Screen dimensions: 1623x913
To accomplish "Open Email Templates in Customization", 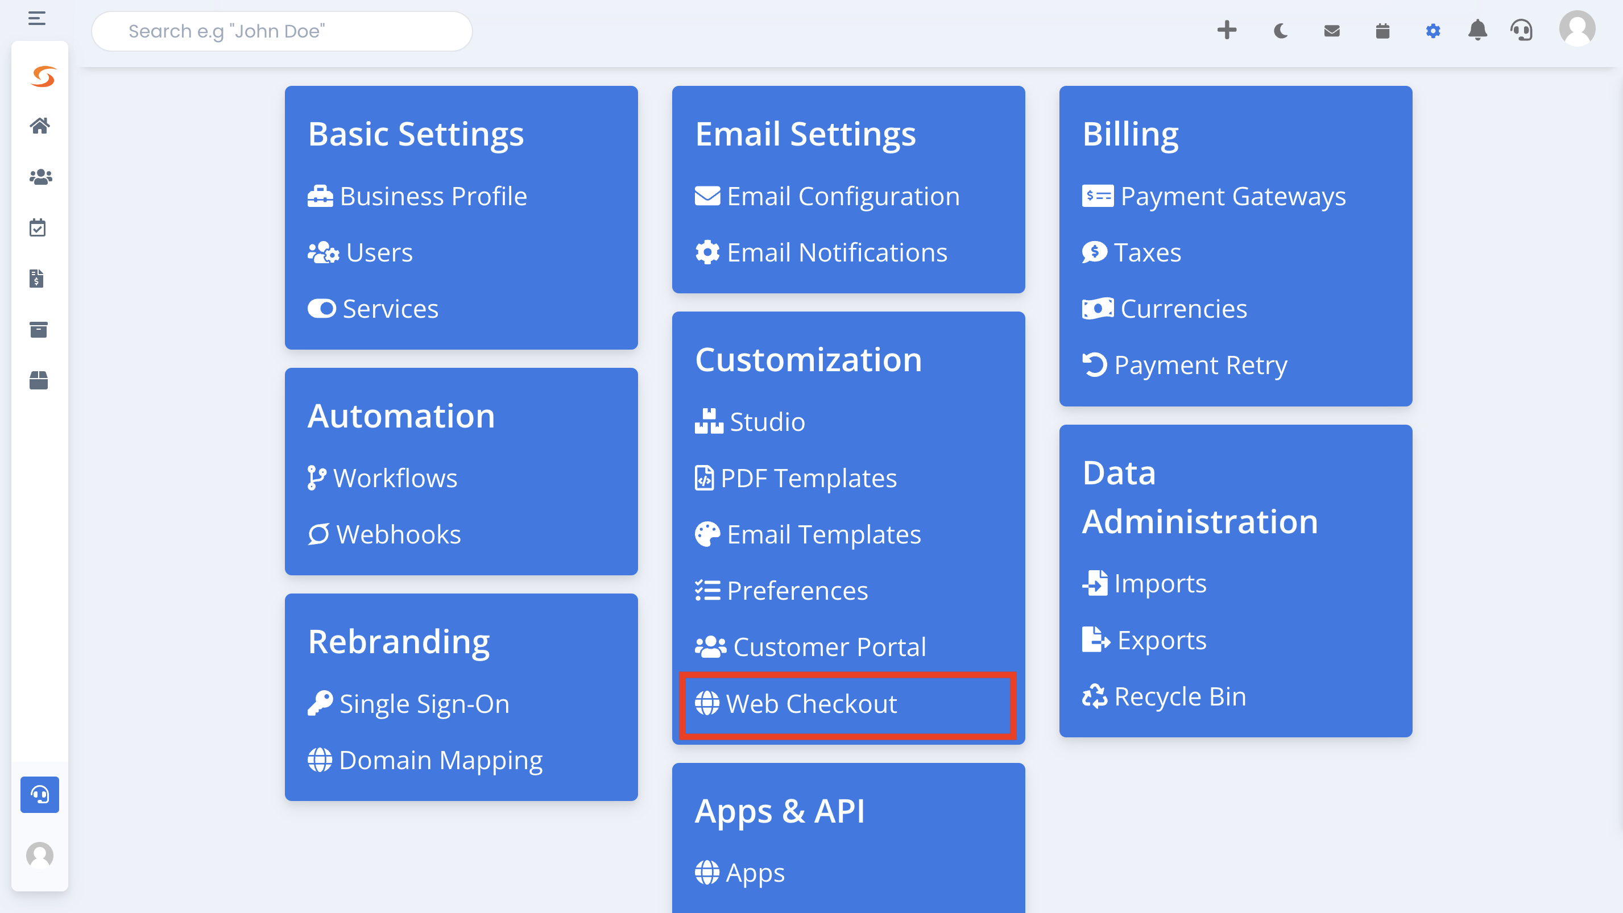I will (808, 534).
